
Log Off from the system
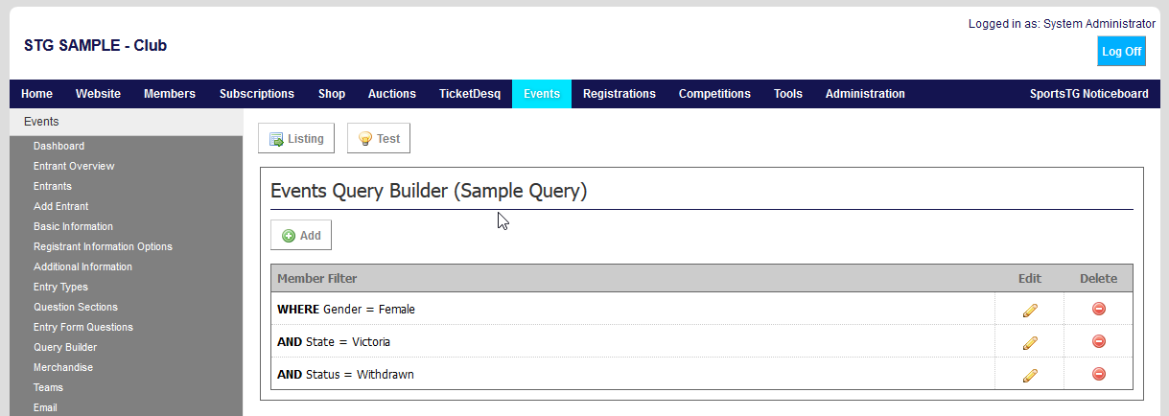click(x=1121, y=52)
